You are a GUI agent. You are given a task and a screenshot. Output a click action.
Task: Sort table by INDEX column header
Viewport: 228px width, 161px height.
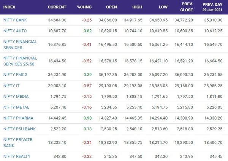(x=9, y=7)
